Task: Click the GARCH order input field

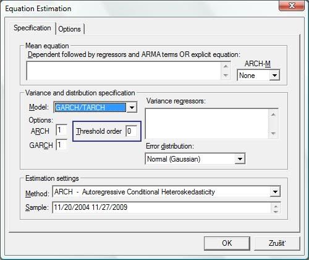Action: pyautogui.click(x=62, y=145)
